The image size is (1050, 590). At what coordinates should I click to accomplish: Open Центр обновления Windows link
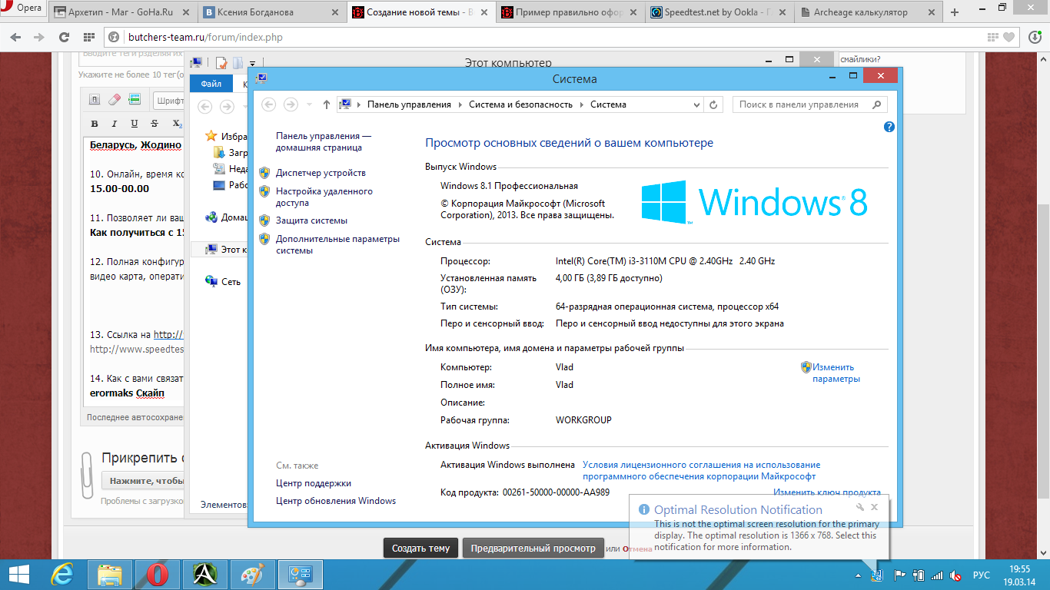pos(336,501)
